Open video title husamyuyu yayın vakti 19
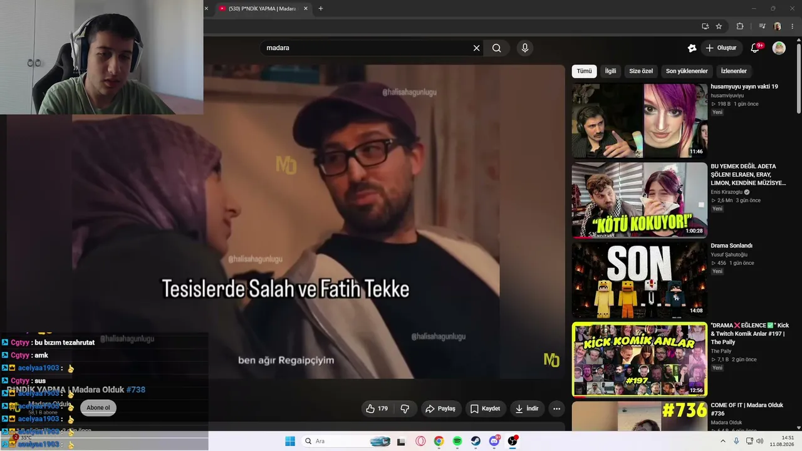 tap(744, 87)
